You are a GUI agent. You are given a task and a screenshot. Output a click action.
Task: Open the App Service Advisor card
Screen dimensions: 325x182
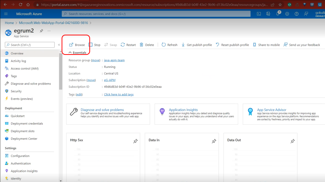pos(284,114)
